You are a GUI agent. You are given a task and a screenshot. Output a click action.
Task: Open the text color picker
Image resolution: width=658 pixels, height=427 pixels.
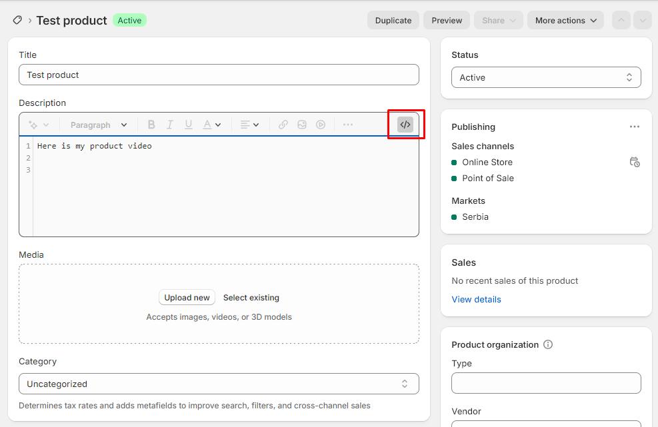pyautogui.click(x=211, y=125)
